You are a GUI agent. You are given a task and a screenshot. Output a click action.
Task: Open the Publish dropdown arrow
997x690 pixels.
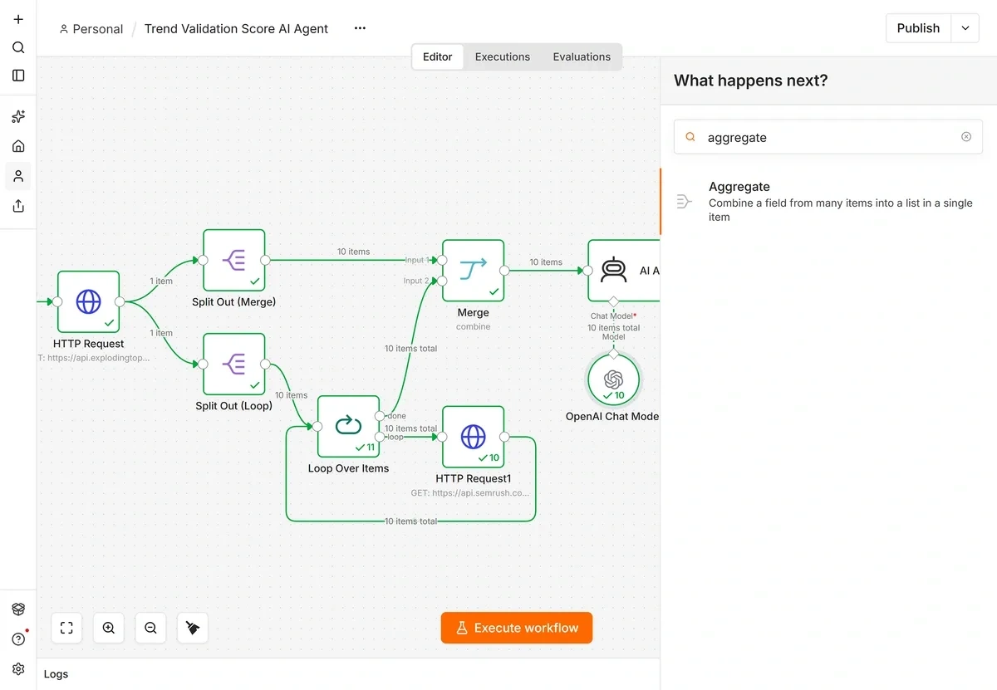[965, 28]
